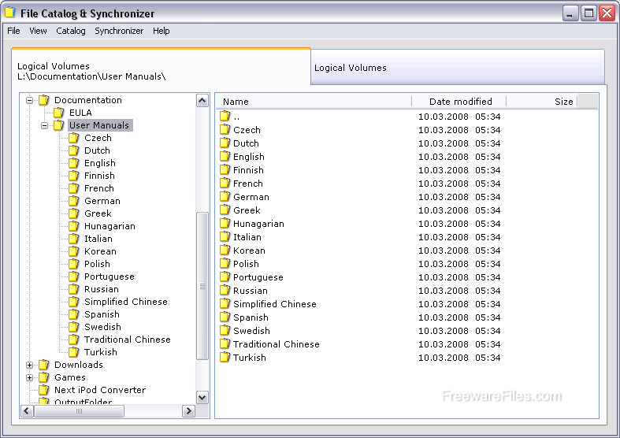Select Finnish name in the file list
This screenshot has height=438, width=620.
click(x=248, y=170)
